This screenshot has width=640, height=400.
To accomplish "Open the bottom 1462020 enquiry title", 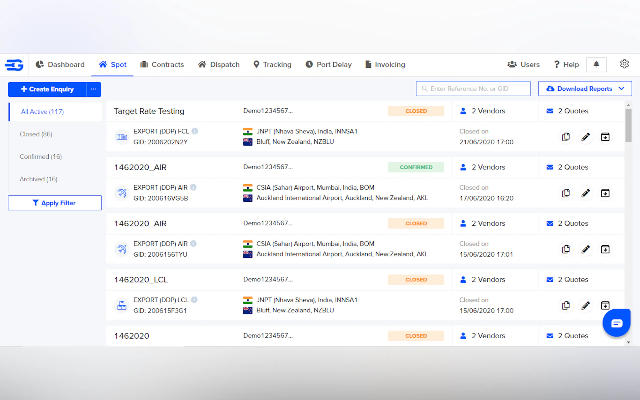I will [132, 336].
